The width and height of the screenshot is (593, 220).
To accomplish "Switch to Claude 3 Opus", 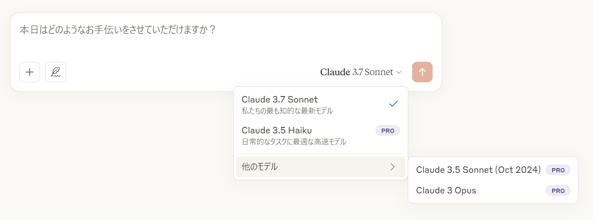I will (493, 190).
